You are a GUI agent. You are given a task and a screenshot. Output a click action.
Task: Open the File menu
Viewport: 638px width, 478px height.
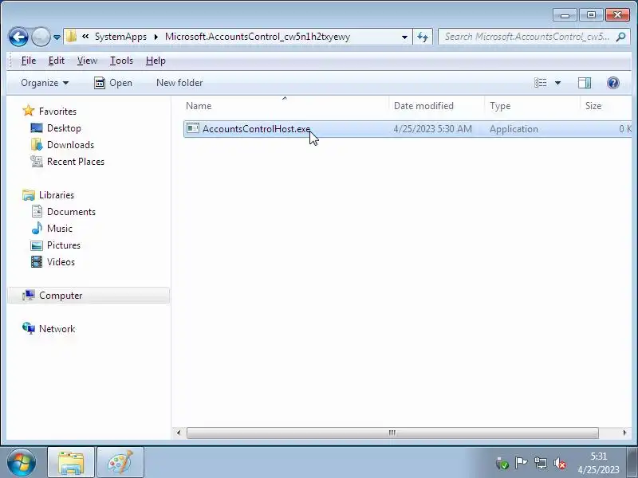click(x=29, y=61)
